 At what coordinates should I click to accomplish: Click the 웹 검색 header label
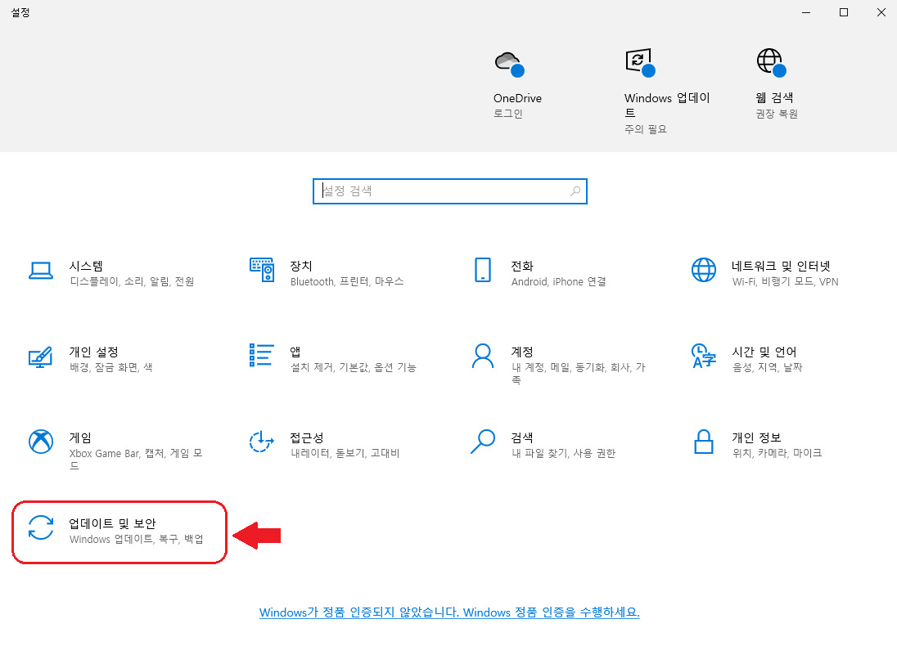(774, 98)
